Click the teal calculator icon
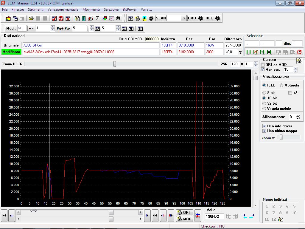 [84, 18]
